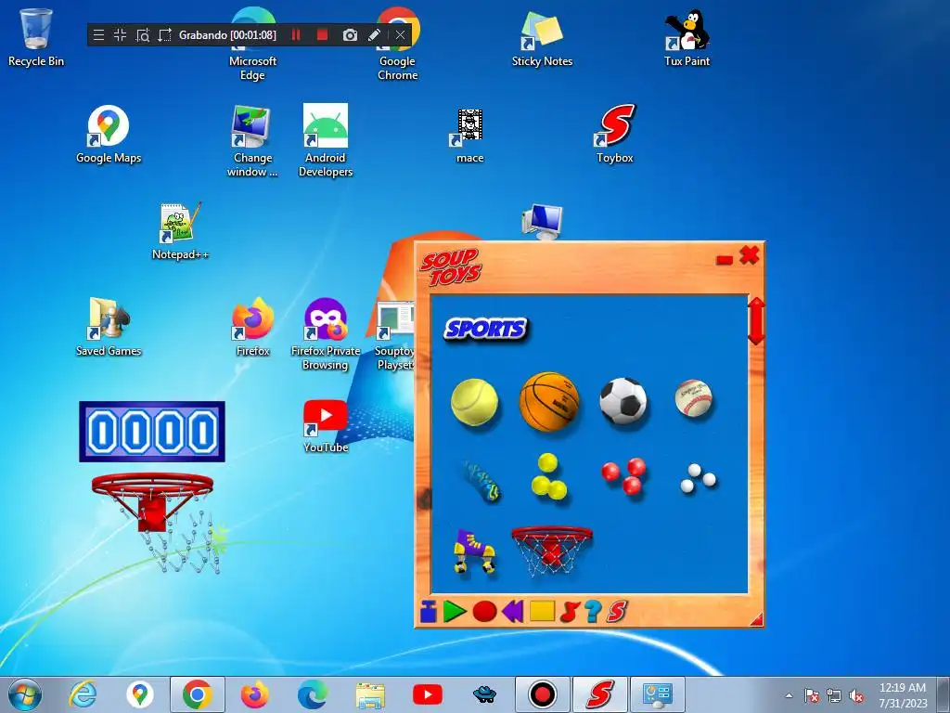950x713 pixels.
Task: Pick the baseball toy
Action: click(x=693, y=397)
